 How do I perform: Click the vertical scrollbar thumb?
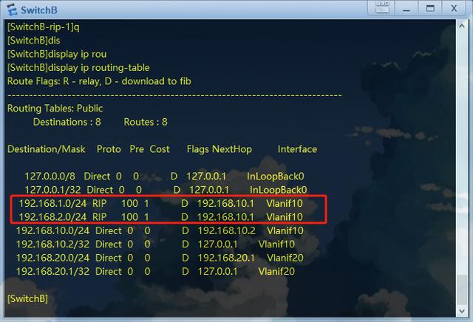point(461,290)
